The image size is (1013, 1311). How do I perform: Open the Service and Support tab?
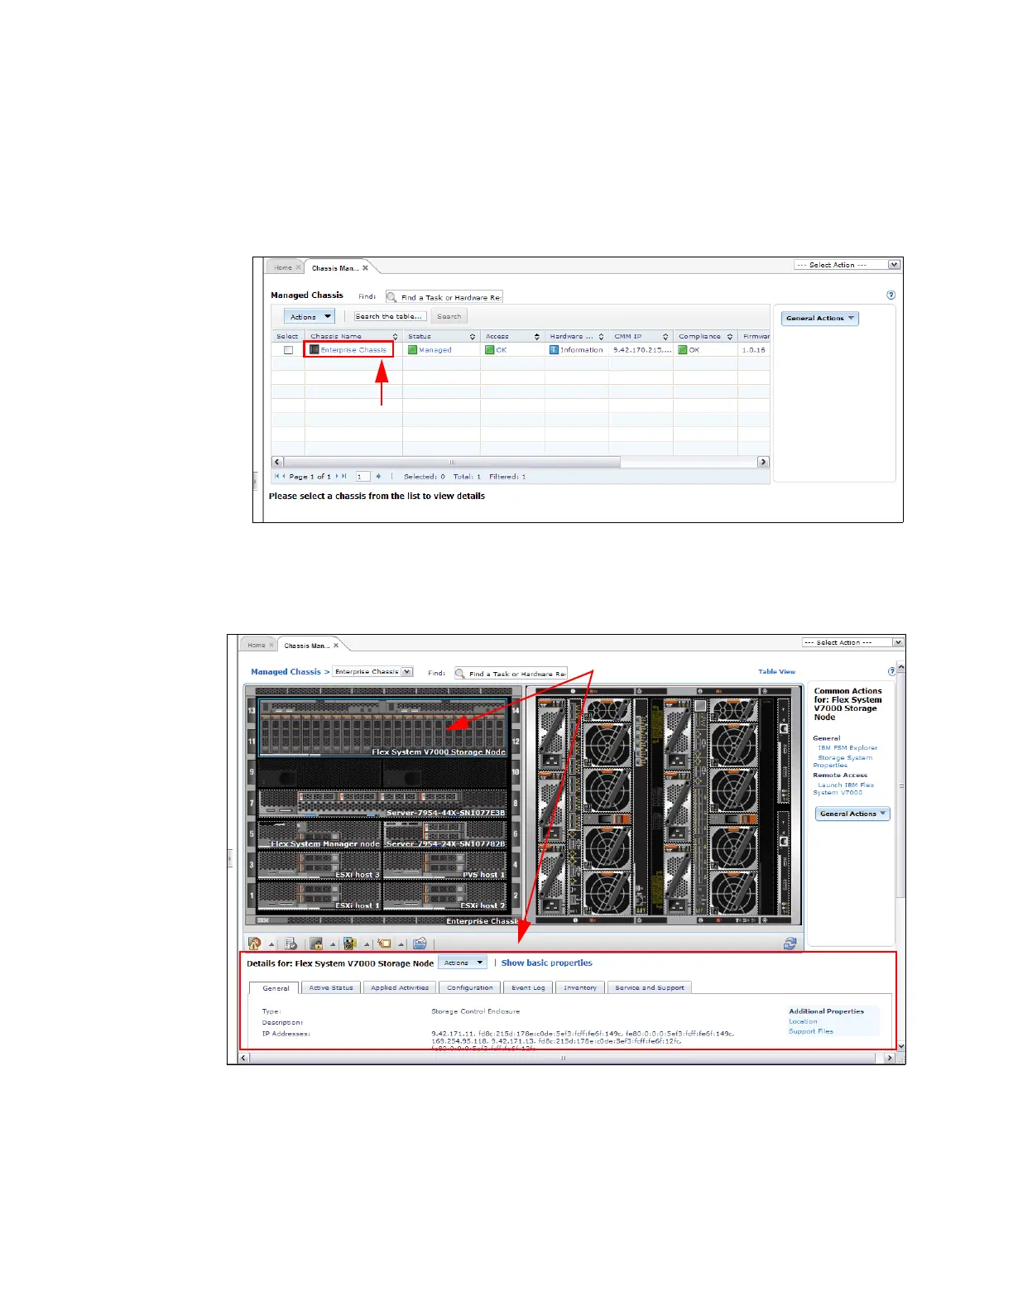click(650, 987)
